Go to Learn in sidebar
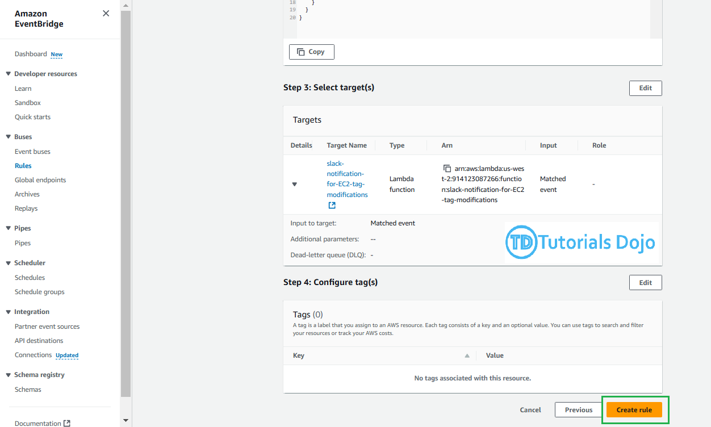 pyautogui.click(x=23, y=89)
